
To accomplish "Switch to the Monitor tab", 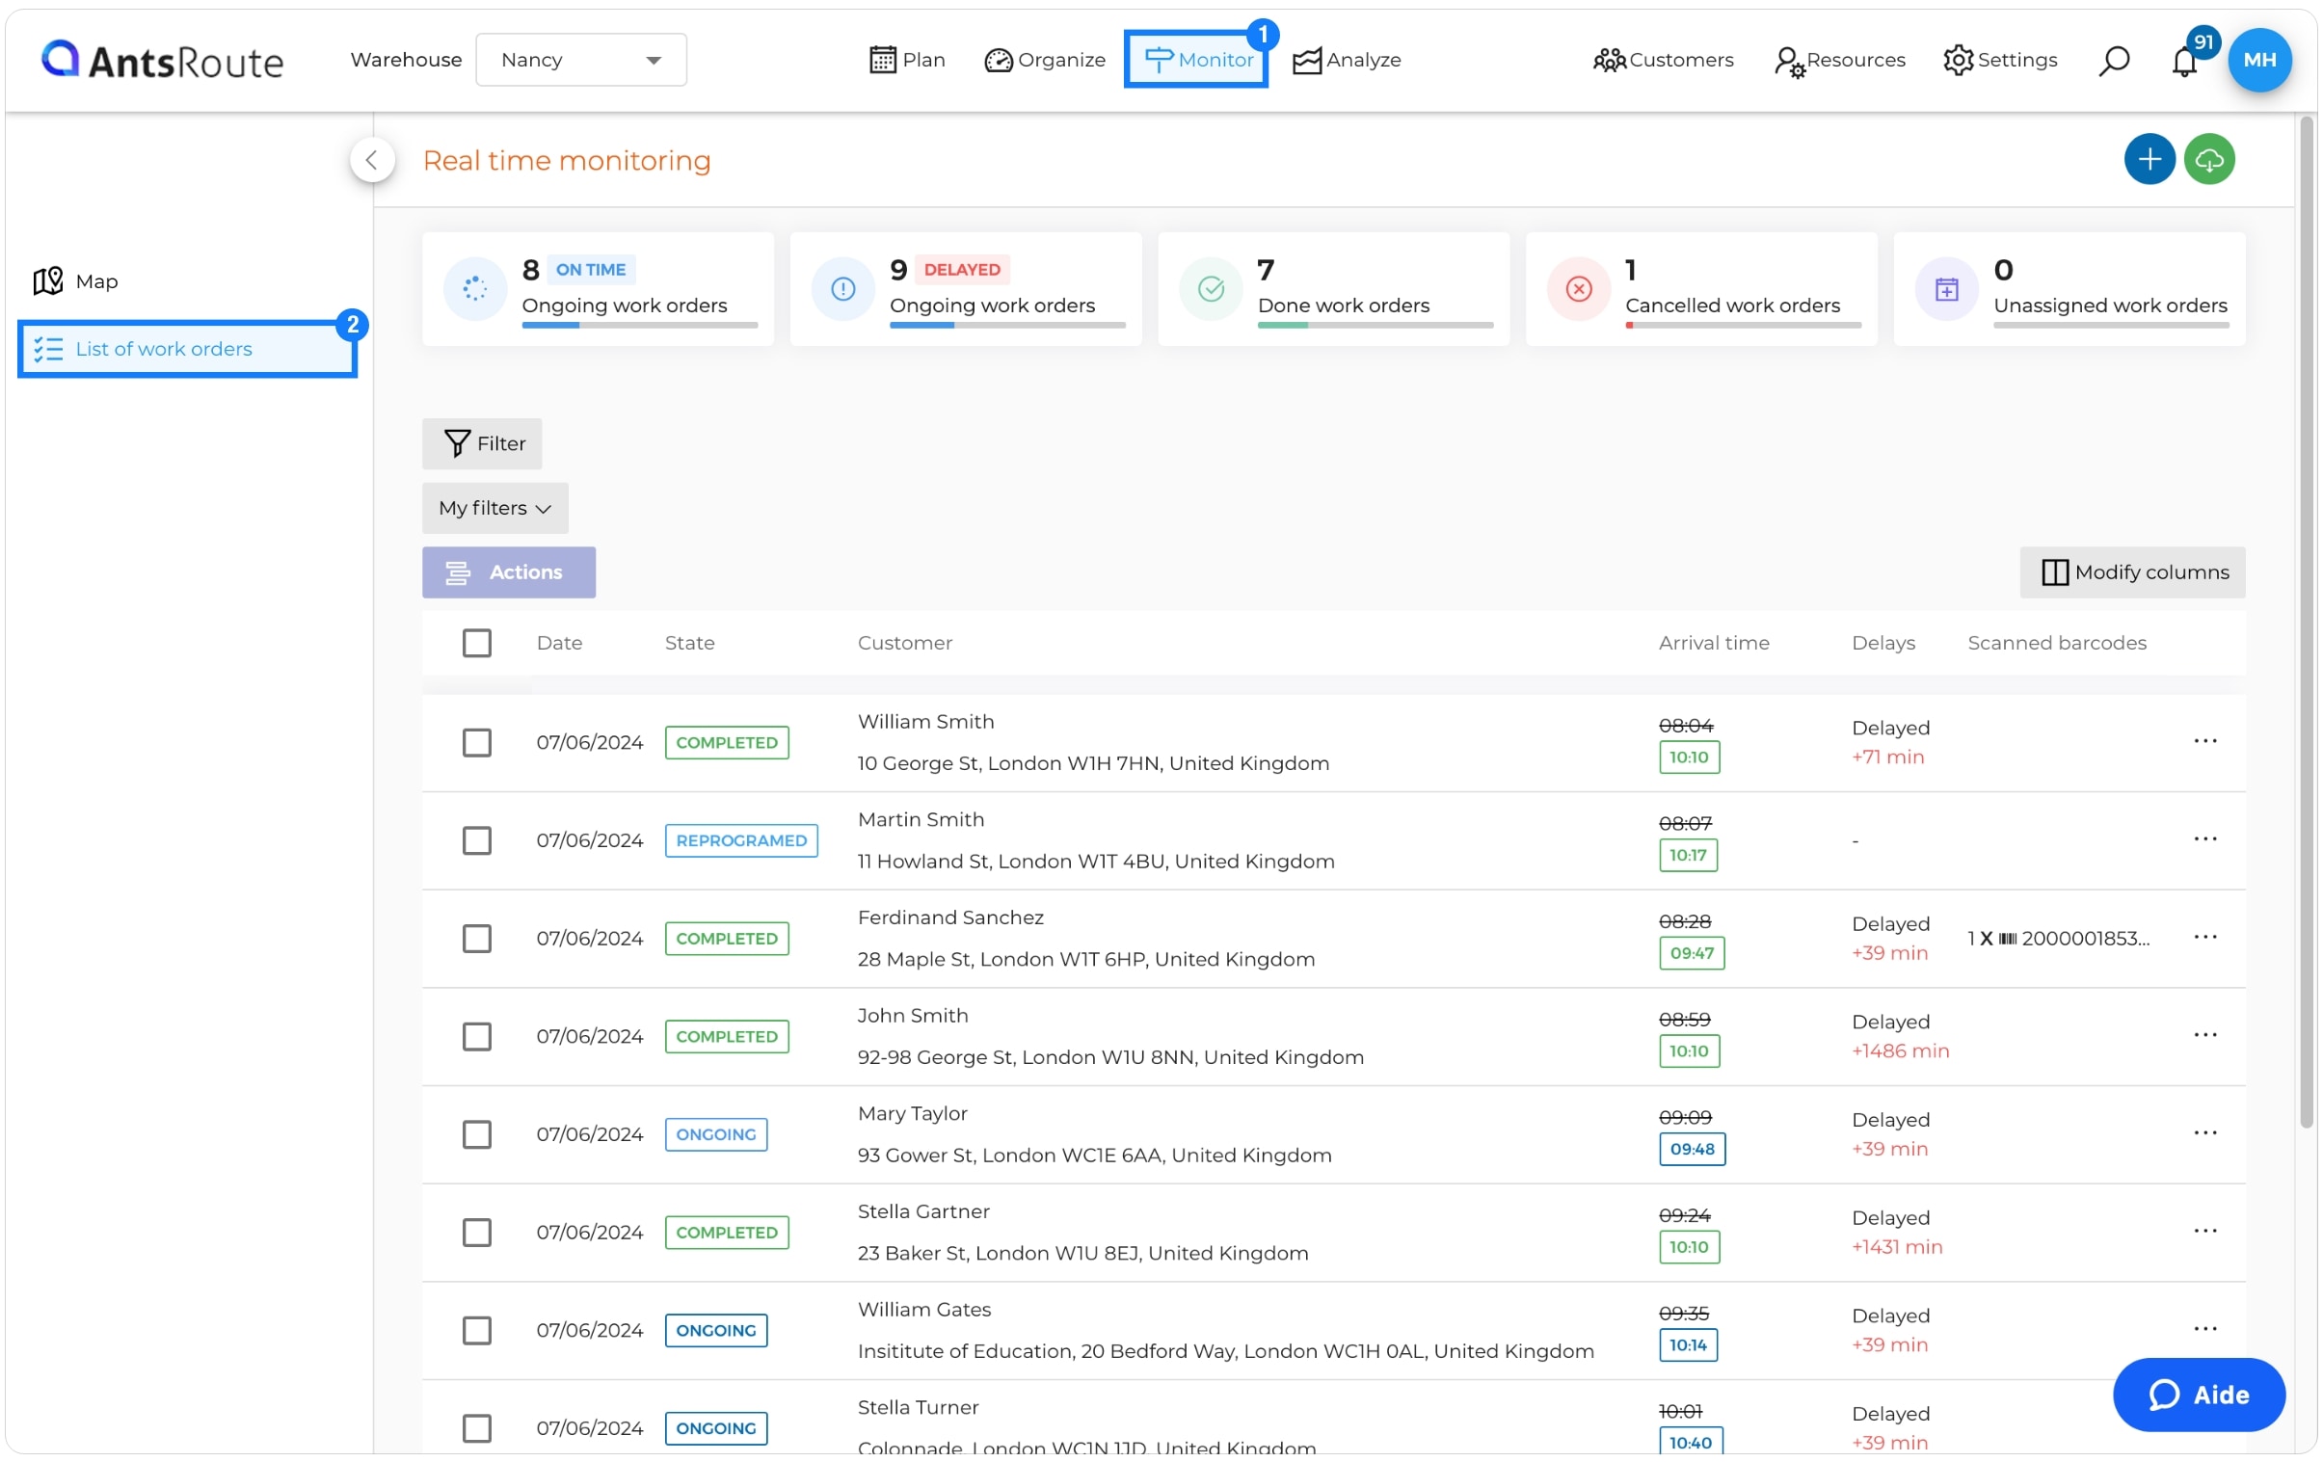I will tap(1195, 60).
